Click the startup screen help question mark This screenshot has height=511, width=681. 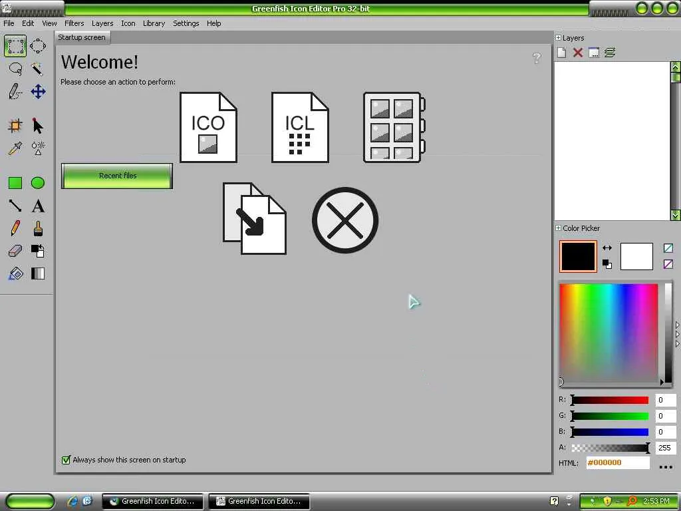point(537,59)
